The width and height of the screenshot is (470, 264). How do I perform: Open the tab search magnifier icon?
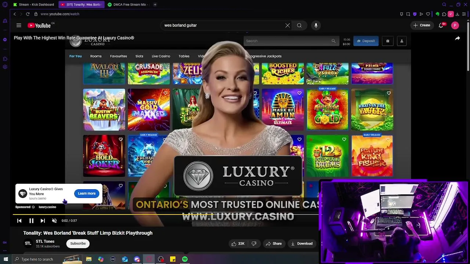pyautogui.click(x=444, y=4)
